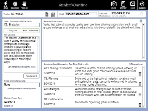Click the blue clock icon in Narrative Observations
This screenshot has width=148, height=111.
click(x=141, y=21)
